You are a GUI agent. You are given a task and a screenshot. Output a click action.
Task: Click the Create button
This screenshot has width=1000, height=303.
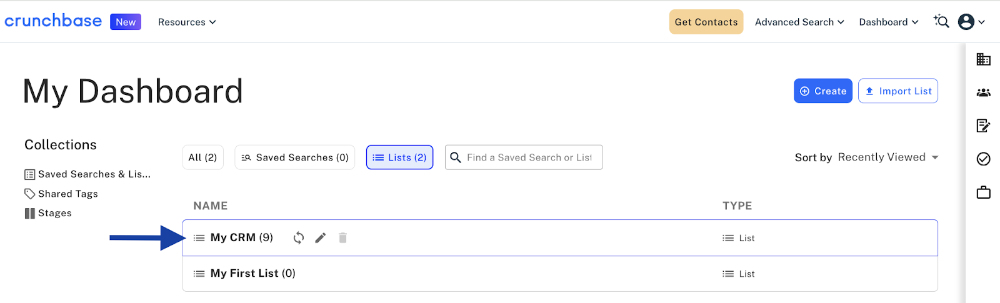(x=822, y=91)
